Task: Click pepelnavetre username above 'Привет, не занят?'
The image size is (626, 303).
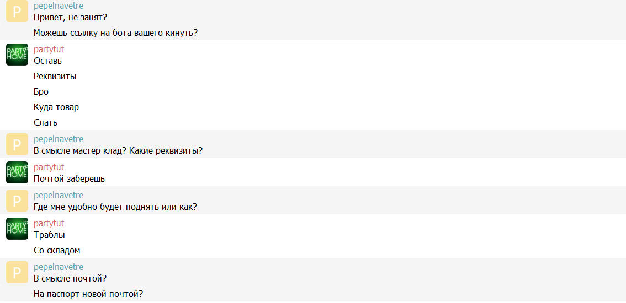Action: click(x=59, y=7)
